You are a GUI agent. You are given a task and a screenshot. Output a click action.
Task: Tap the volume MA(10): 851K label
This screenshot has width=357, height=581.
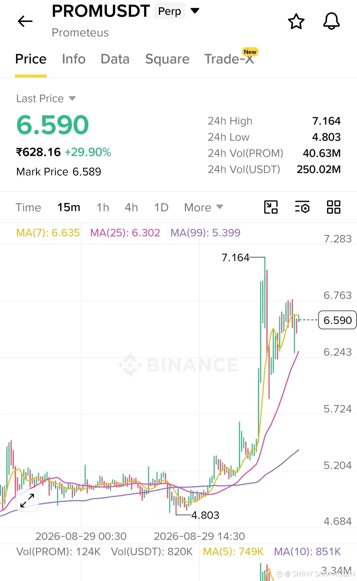[307, 552]
